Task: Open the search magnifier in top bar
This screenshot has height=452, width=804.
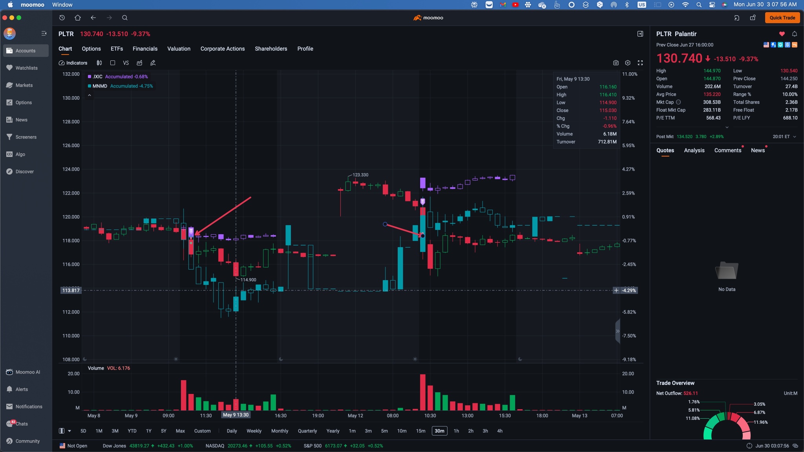Action: 125,18
